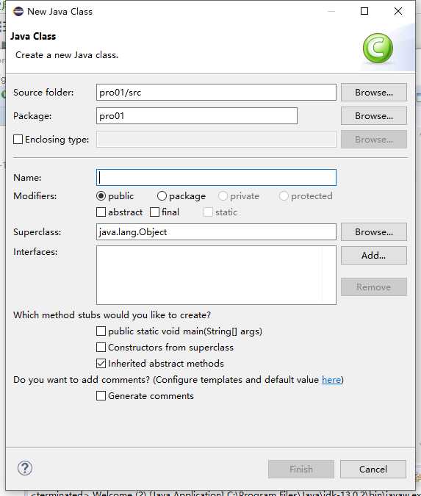
Task: Enable the Enclosing type checkbox
Action: 18,140
